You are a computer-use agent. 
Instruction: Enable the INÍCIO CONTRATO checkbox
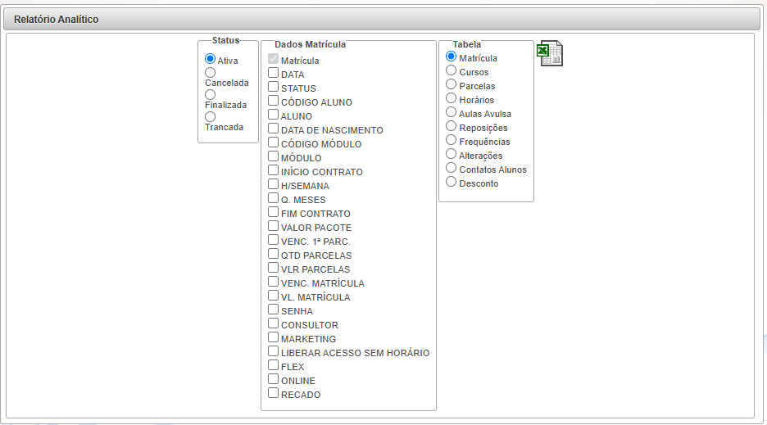[274, 171]
